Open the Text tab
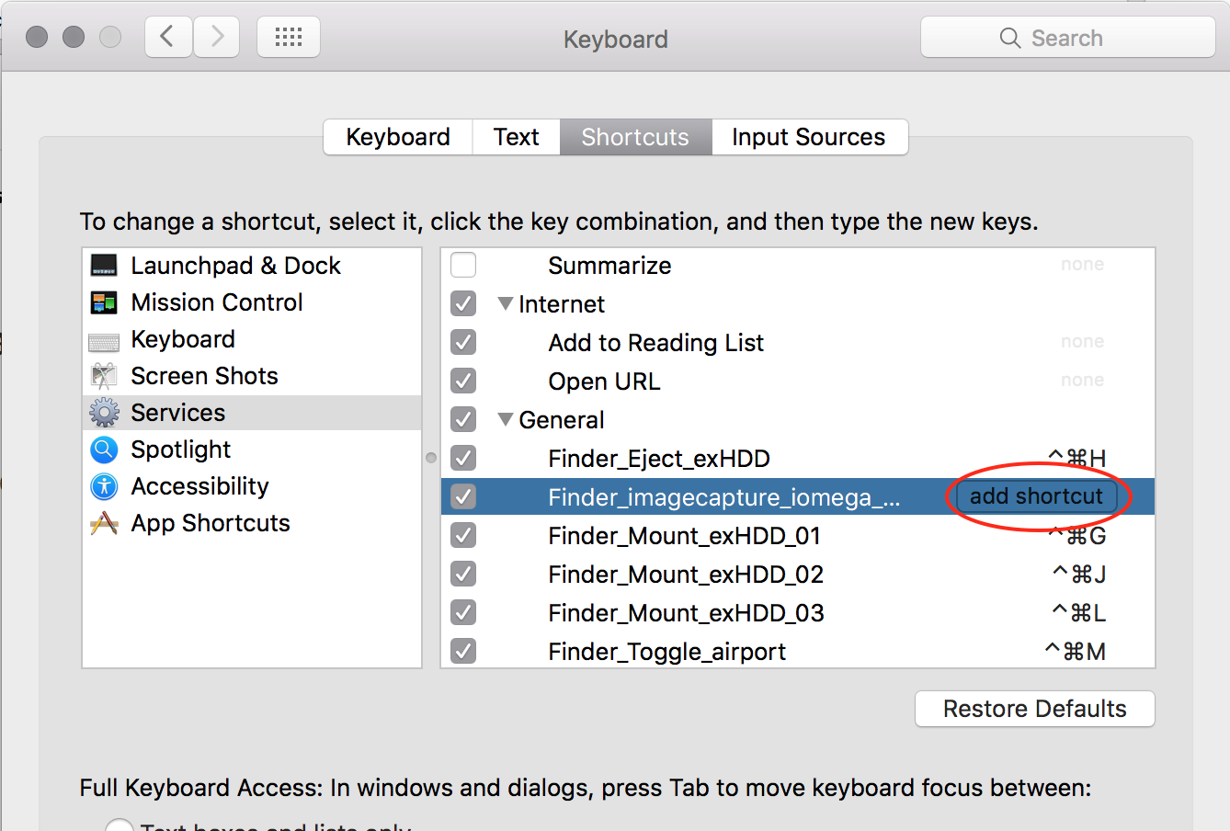The height and width of the screenshot is (831, 1230). click(x=516, y=137)
